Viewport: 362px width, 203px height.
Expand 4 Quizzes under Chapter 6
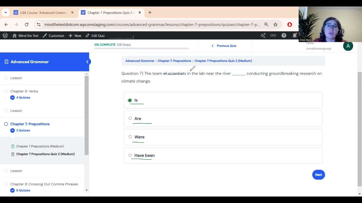tap(20, 97)
